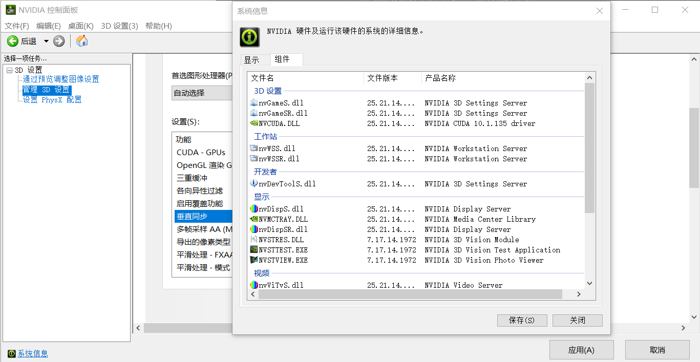Click main panel horizontal scroll right arrow
The height and width of the screenshot is (362, 700).
pos(684,328)
